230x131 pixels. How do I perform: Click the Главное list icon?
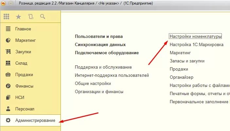(x=8, y=29)
